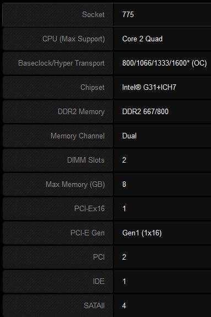
Task: Select the Core 2 Quad value
Action: click(142, 39)
